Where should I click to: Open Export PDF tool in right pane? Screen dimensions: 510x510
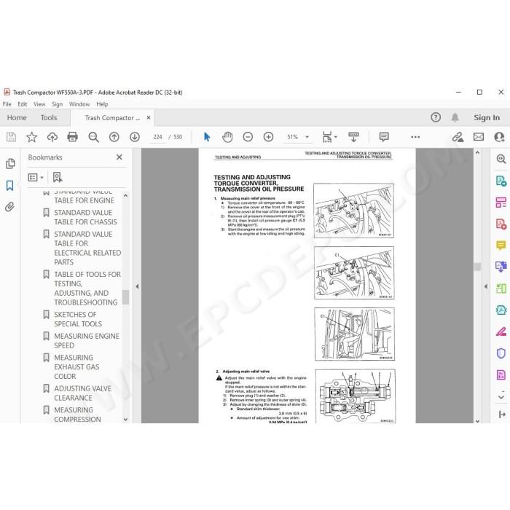[x=501, y=181]
